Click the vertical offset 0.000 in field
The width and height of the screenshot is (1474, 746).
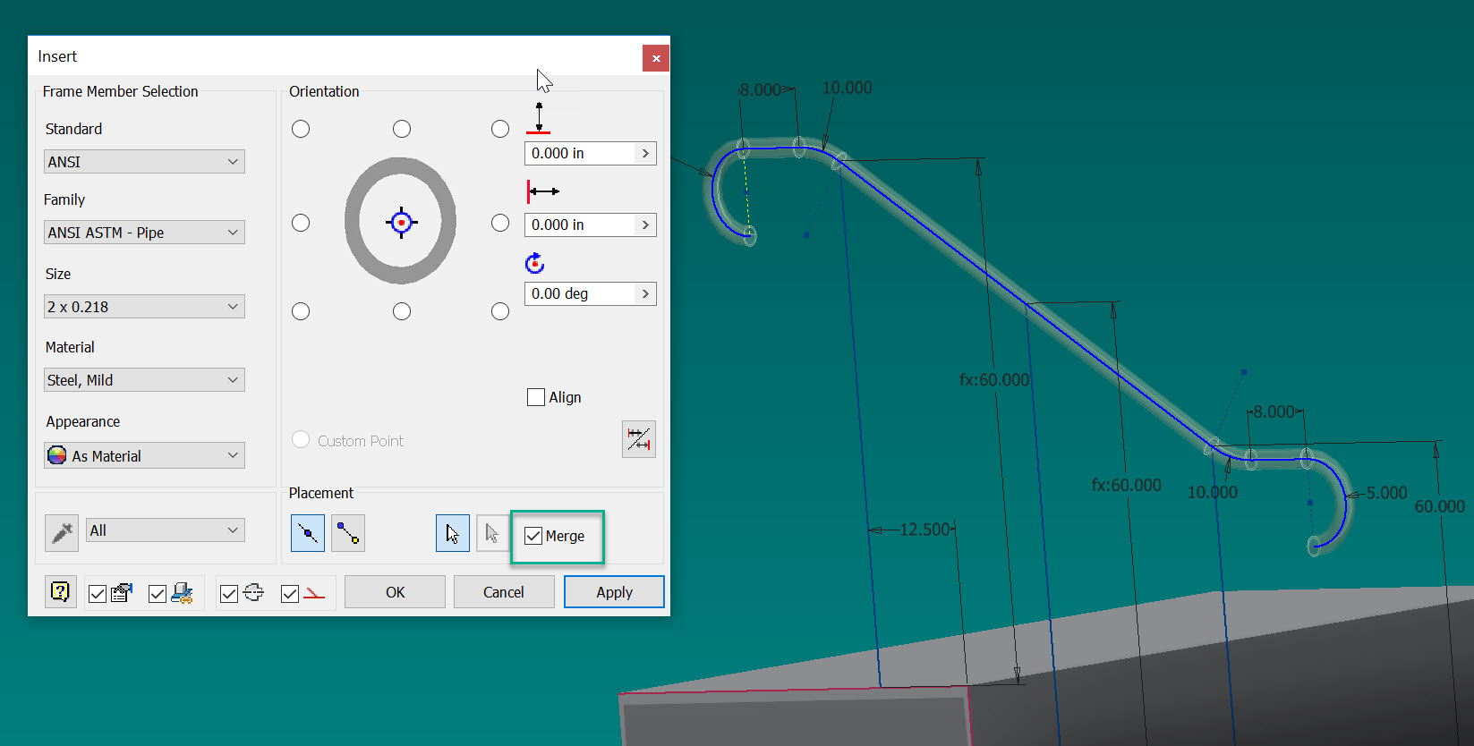pyautogui.click(x=580, y=153)
